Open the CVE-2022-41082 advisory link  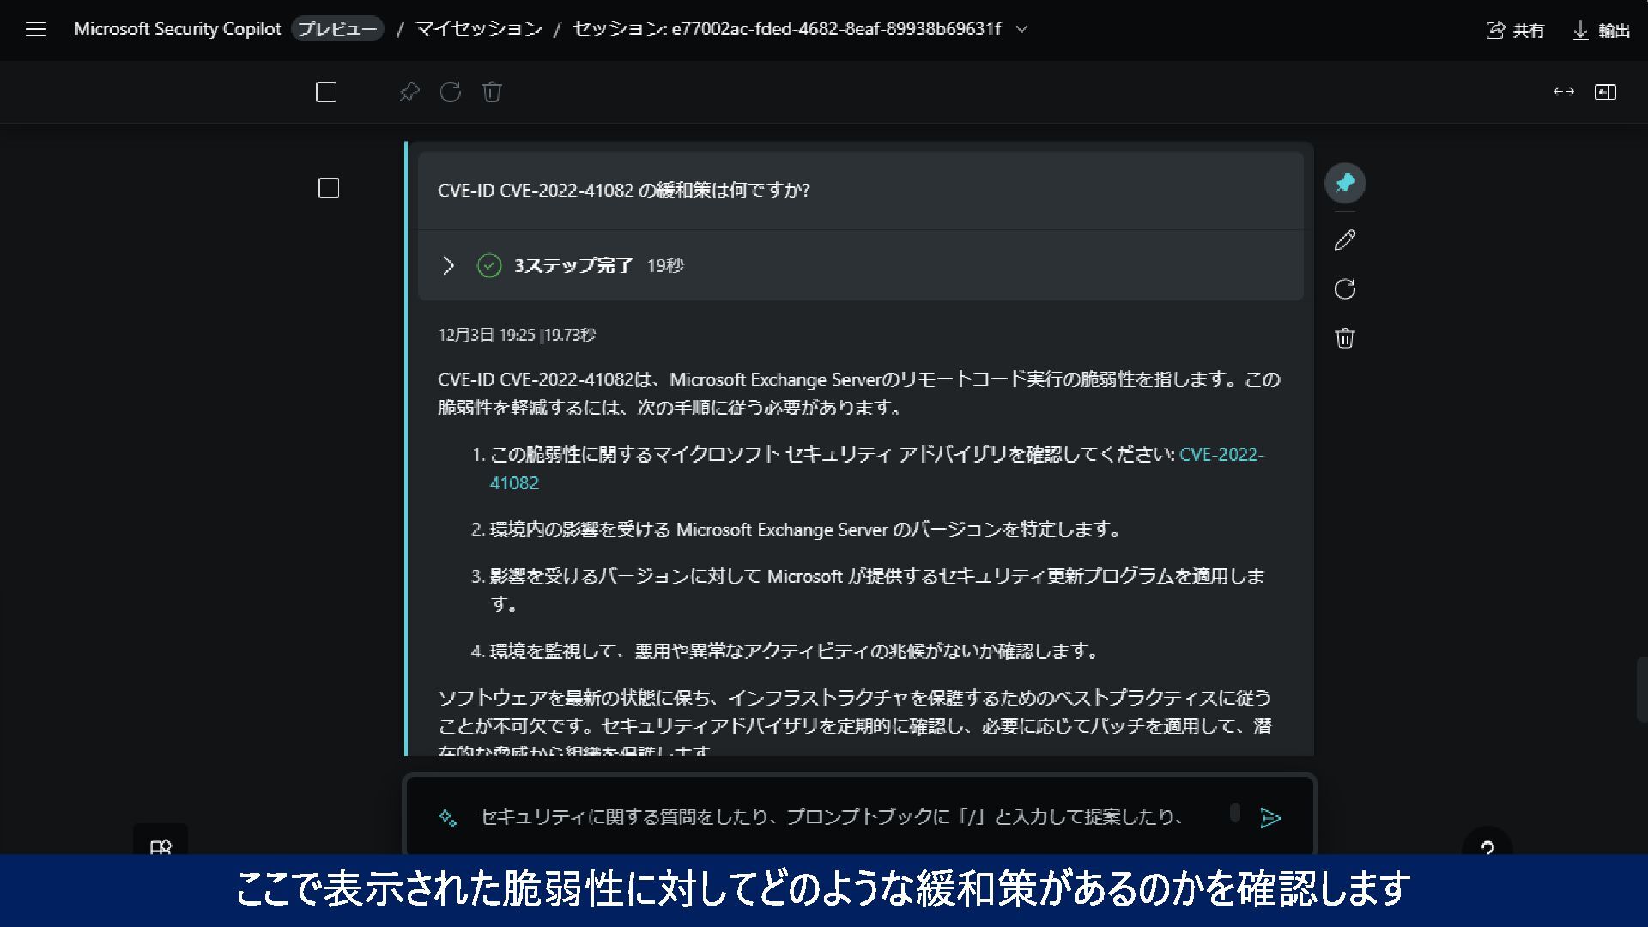pyautogui.click(x=1221, y=455)
